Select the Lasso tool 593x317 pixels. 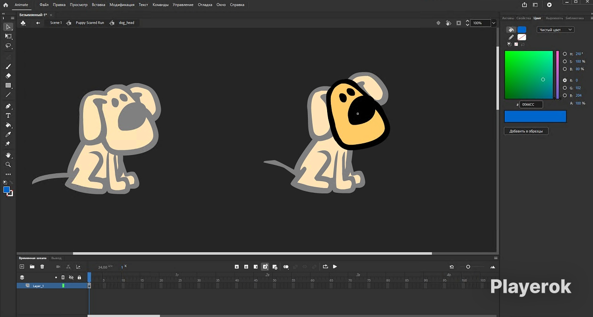click(8, 46)
